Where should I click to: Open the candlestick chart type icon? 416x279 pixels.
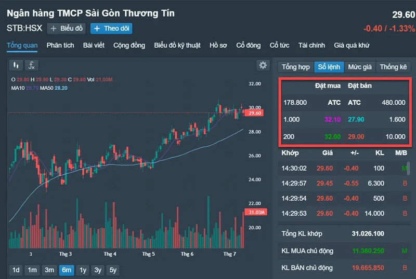pyautogui.click(x=16, y=65)
